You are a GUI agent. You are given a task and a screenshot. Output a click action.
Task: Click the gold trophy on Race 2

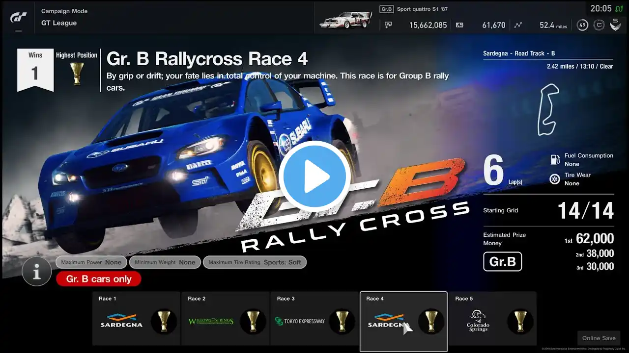[x=253, y=322]
